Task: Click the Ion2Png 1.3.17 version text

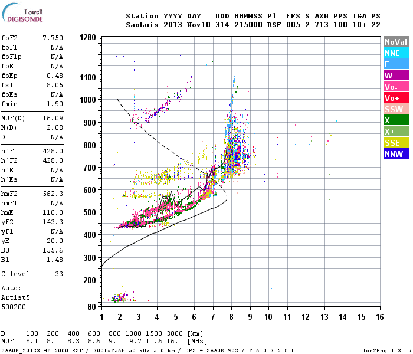Action: (x=387, y=350)
